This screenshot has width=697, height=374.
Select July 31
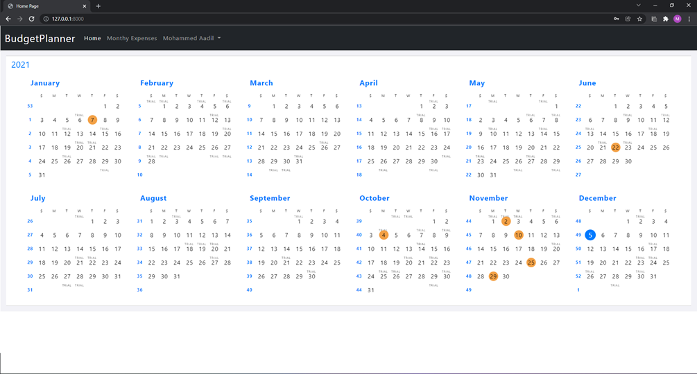tap(117, 276)
